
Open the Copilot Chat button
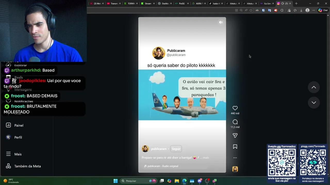click(323, 10)
